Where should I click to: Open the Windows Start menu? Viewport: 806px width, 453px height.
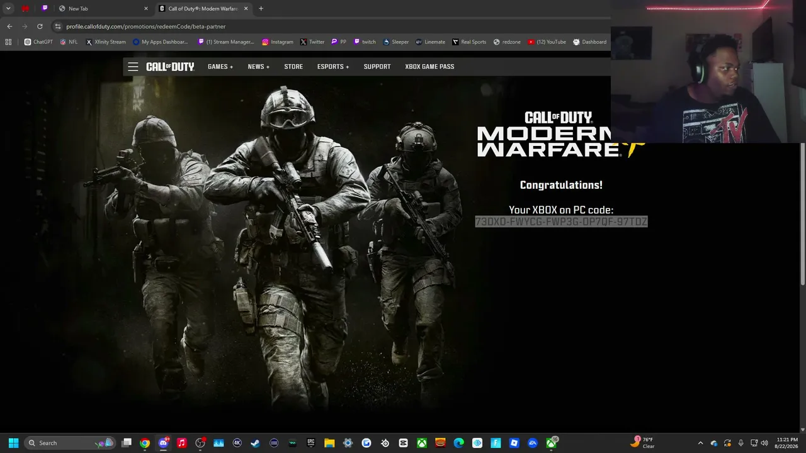point(13,443)
